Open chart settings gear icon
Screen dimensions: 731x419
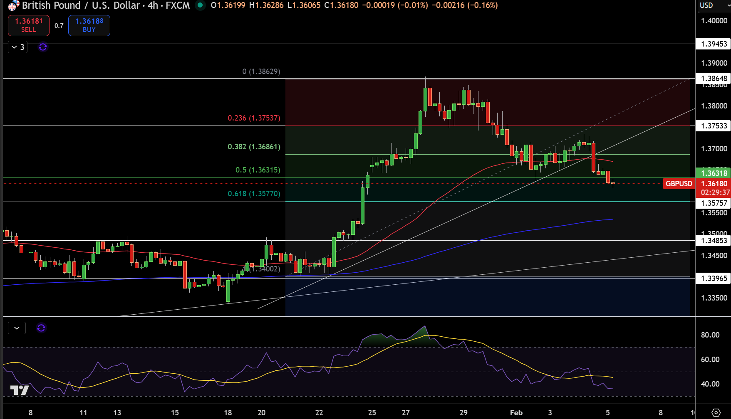click(x=716, y=412)
